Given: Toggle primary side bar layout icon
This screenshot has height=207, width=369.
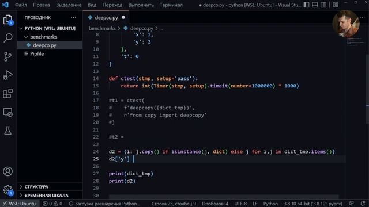Looking at the screenshot, I should click(306, 5).
